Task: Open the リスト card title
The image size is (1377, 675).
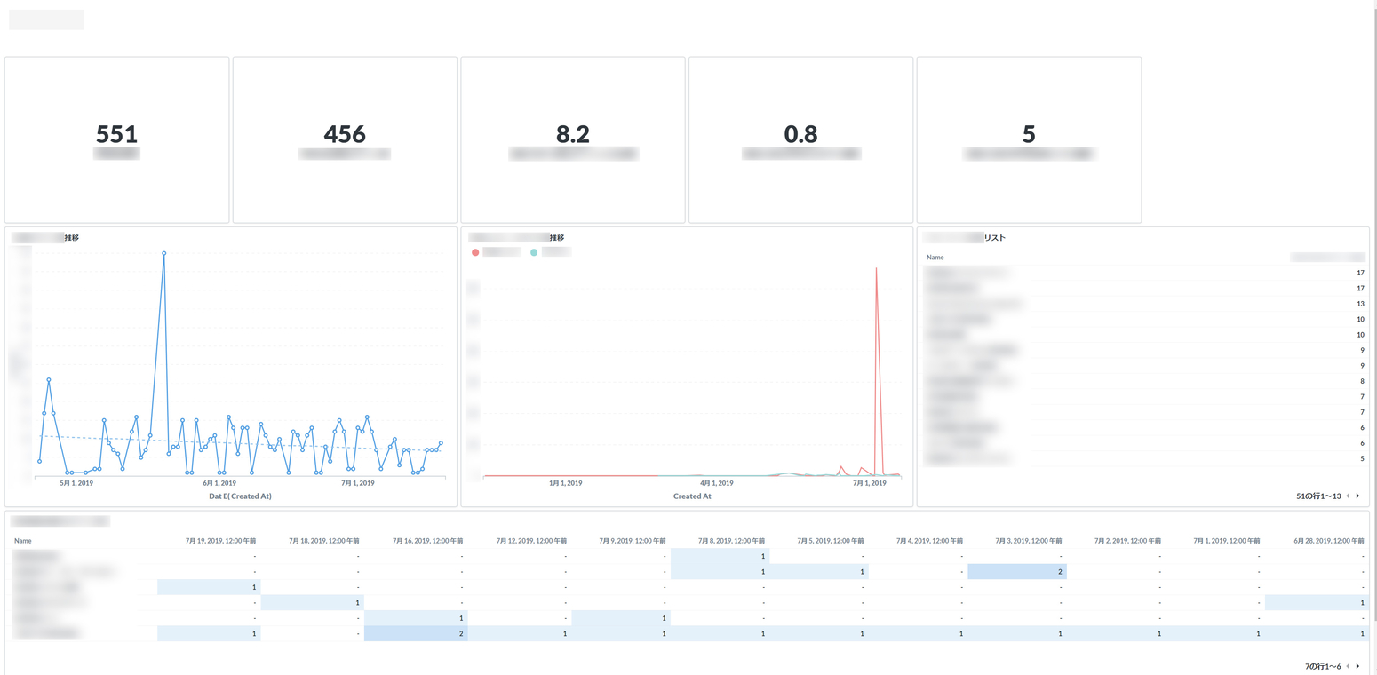Action: tap(964, 238)
